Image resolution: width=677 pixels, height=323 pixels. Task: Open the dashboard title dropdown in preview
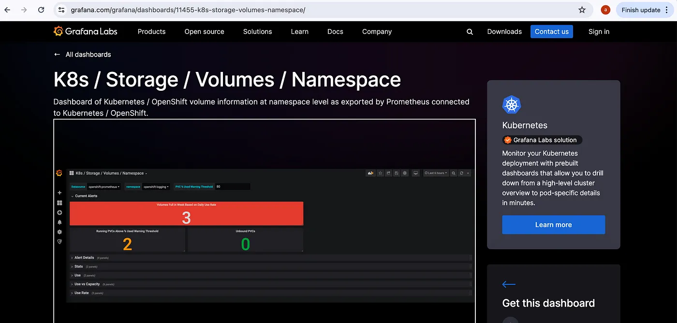(x=111, y=173)
